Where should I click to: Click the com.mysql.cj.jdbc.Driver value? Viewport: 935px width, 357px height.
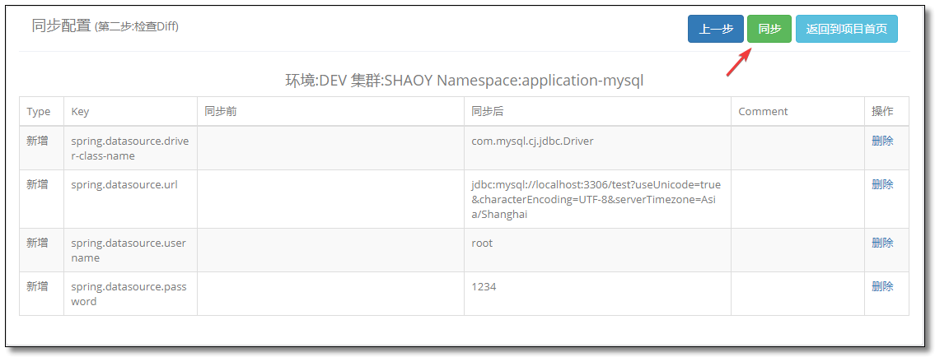click(532, 141)
